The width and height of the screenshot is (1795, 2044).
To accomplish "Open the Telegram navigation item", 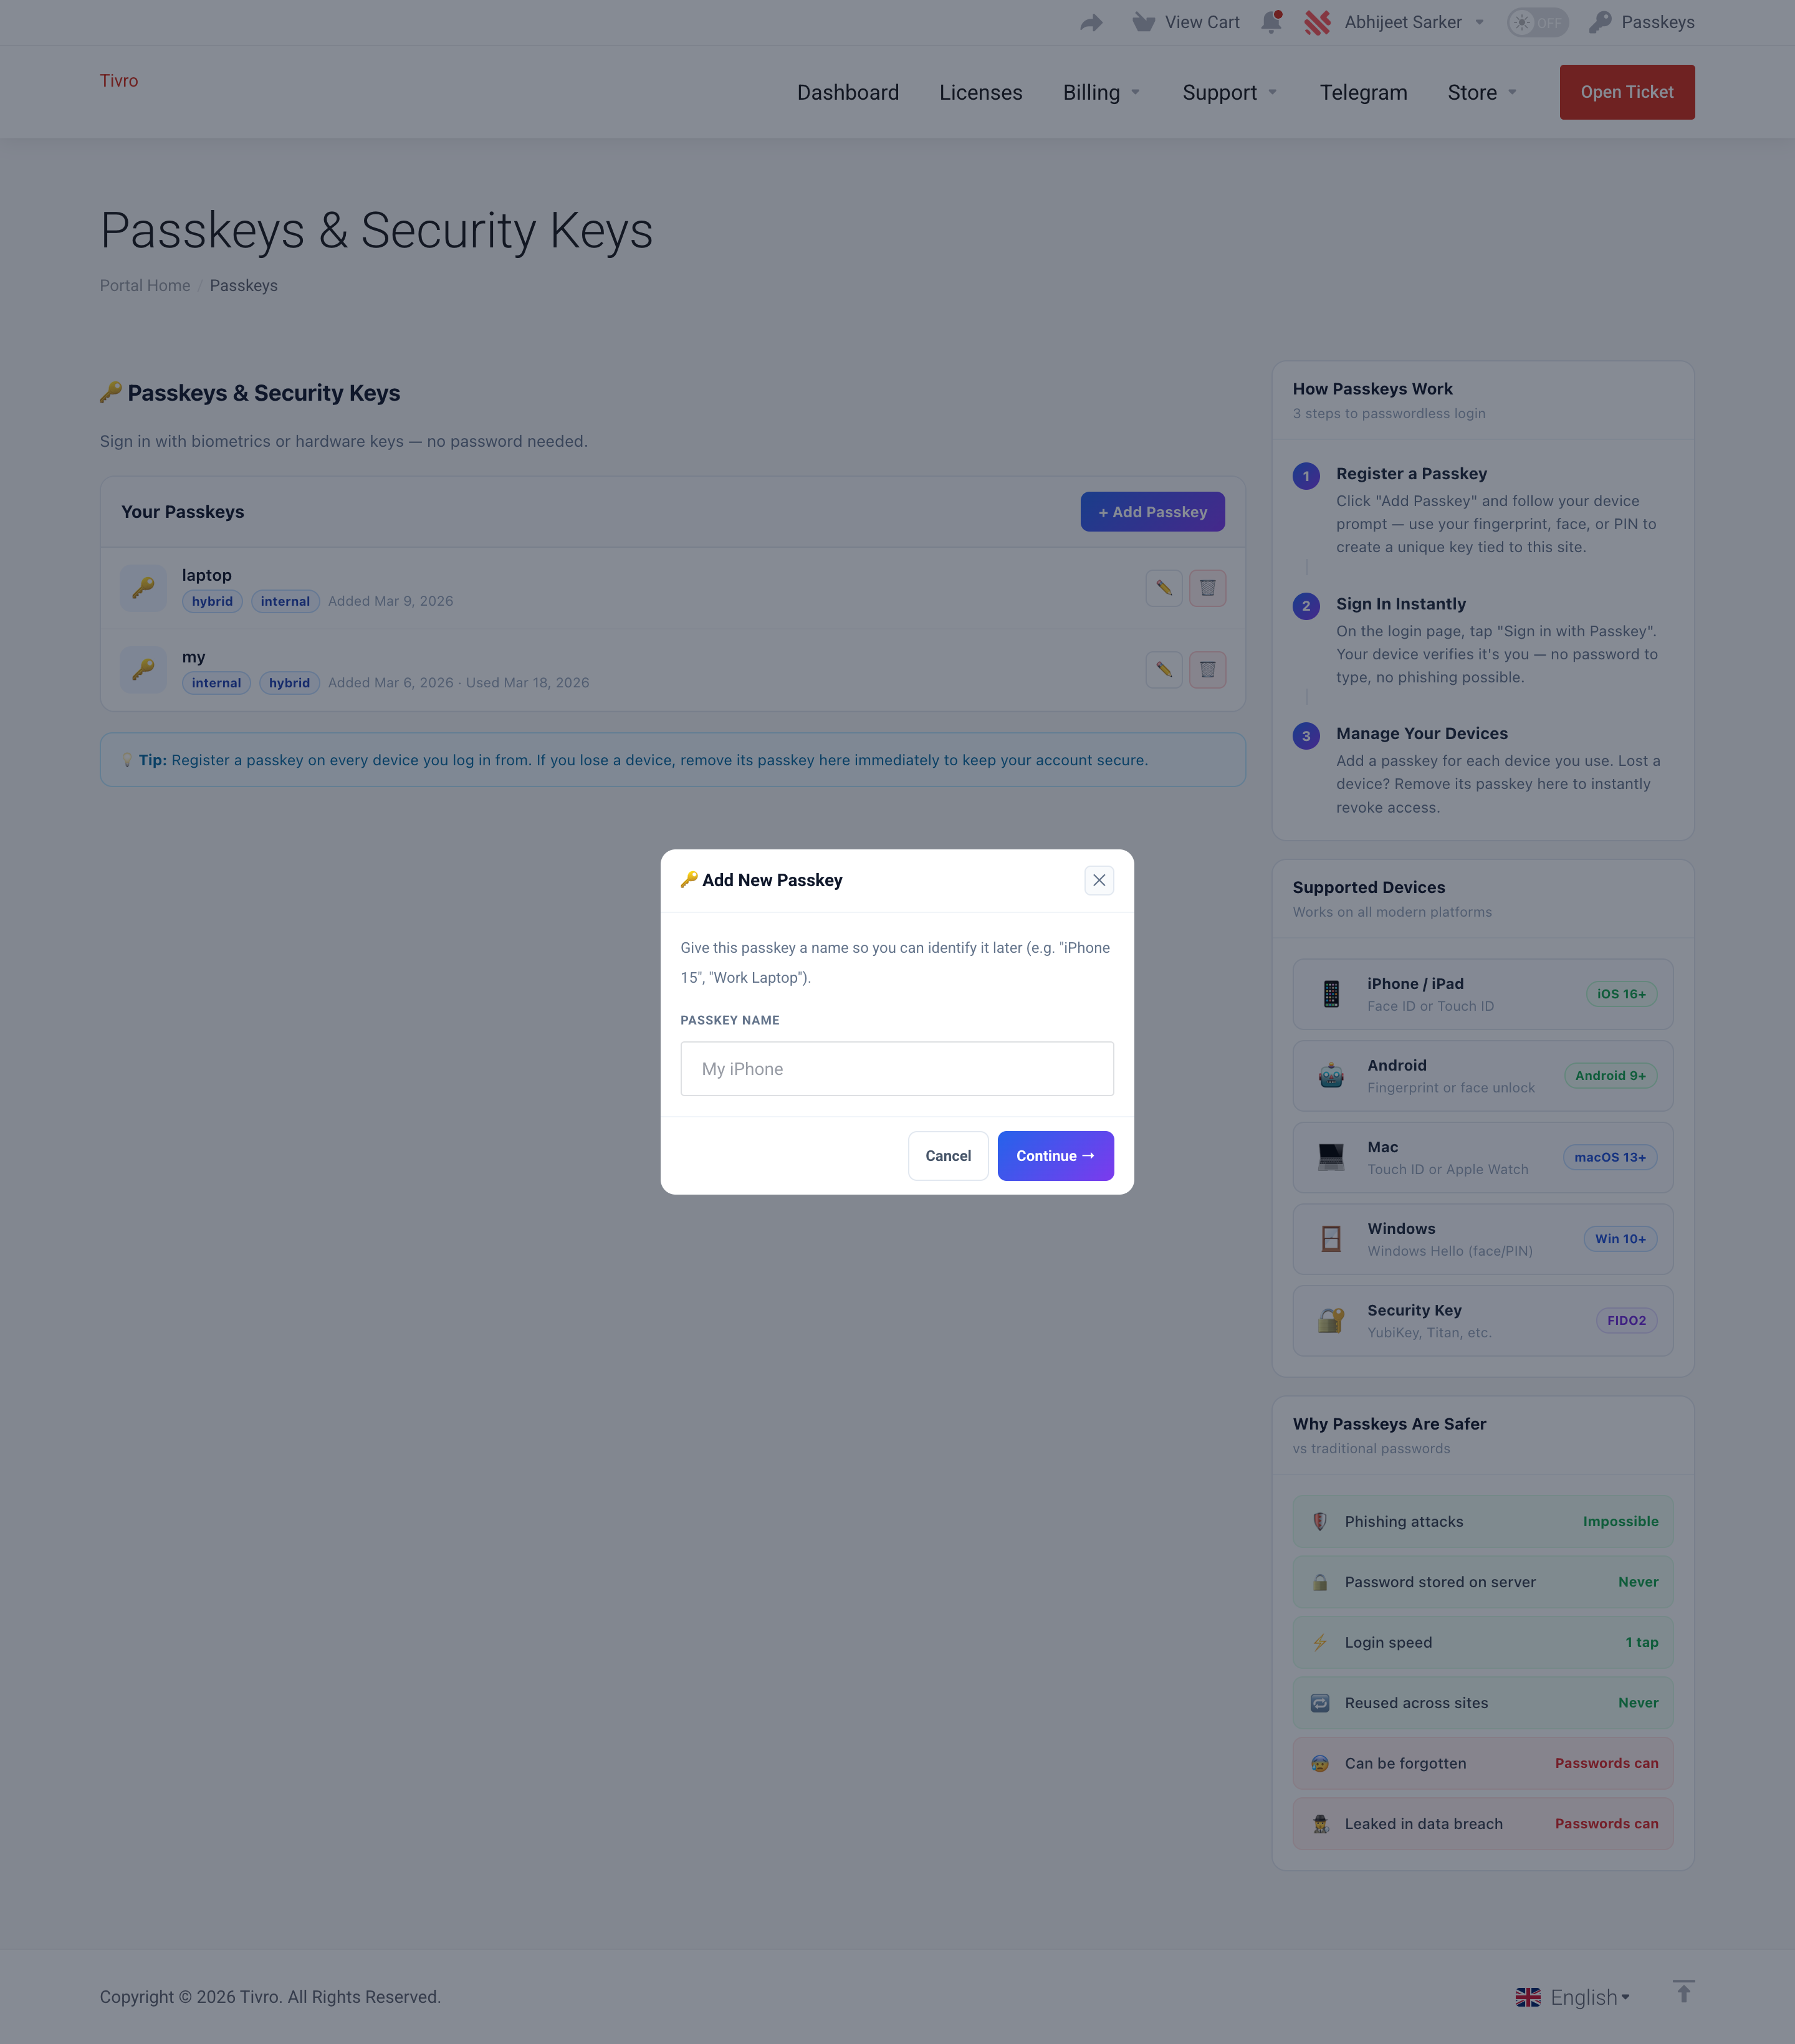I will click(x=1363, y=92).
